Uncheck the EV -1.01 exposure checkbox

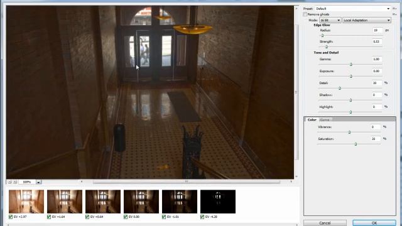click(164, 217)
